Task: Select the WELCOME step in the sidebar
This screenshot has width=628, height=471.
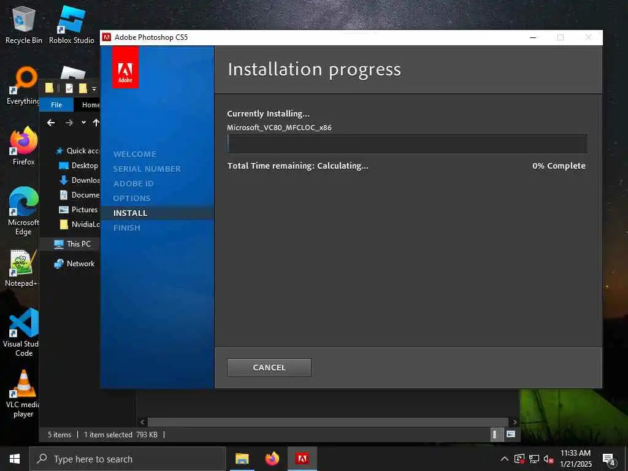Action: pos(134,154)
